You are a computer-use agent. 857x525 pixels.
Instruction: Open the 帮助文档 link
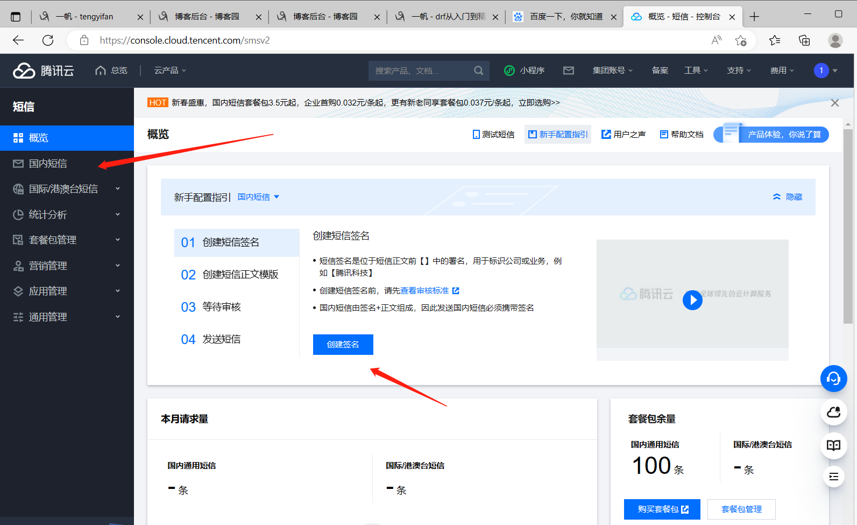(x=682, y=135)
